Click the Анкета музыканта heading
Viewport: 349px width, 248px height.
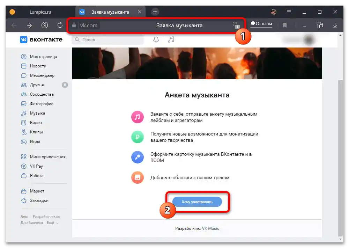[x=197, y=95]
